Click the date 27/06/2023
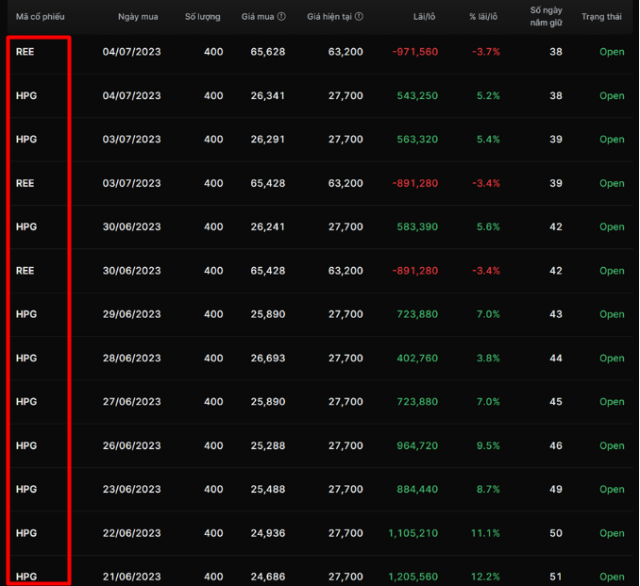Viewport: 640px width, 586px height. [x=132, y=402]
